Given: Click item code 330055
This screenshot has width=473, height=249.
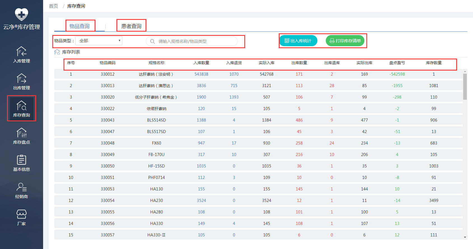Looking at the screenshot, I should (x=107, y=212).
